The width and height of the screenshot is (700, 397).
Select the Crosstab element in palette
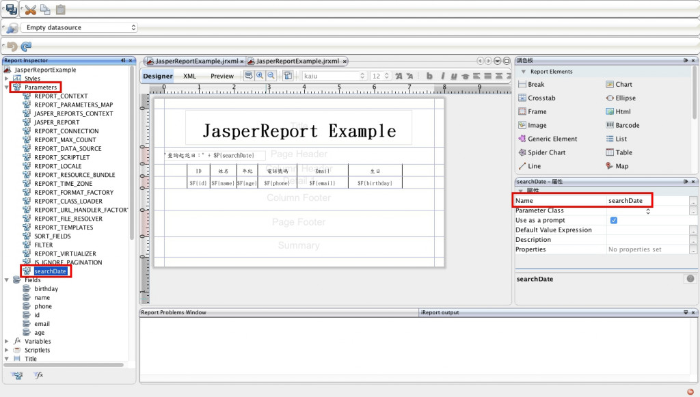537,98
